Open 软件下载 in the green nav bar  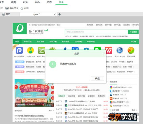click(28, 42)
